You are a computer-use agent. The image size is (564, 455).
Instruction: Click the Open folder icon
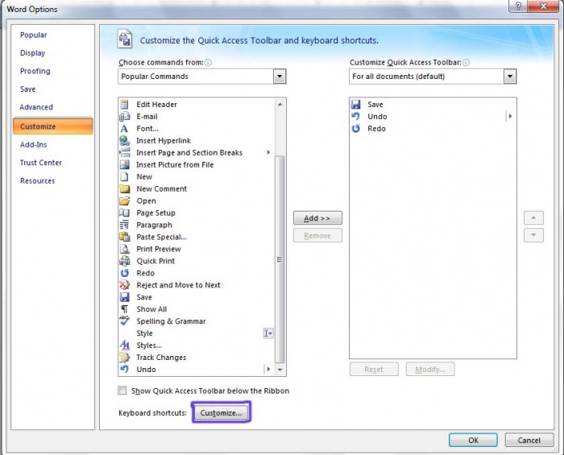click(x=124, y=201)
